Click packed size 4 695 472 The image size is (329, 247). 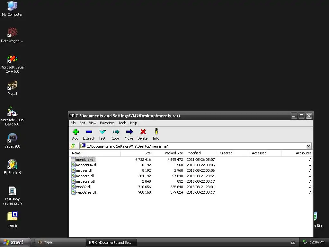click(x=175, y=160)
